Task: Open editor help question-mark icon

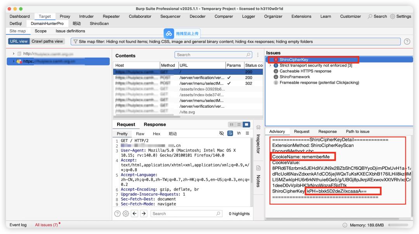Action: 117,214
